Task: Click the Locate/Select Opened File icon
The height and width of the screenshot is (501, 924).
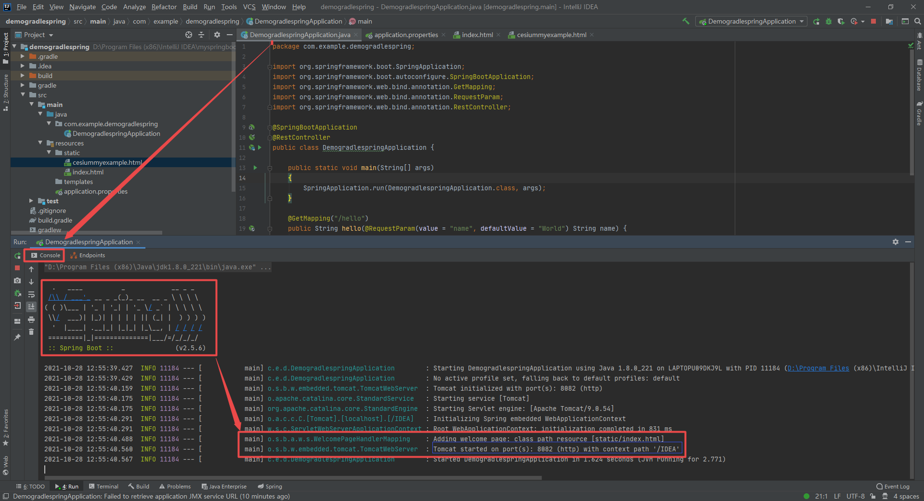Action: 189,35
